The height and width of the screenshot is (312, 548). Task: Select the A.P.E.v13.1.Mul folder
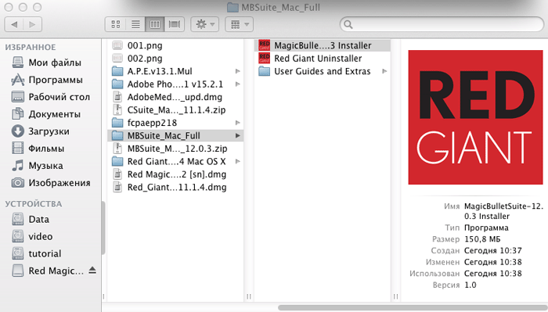(x=175, y=71)
